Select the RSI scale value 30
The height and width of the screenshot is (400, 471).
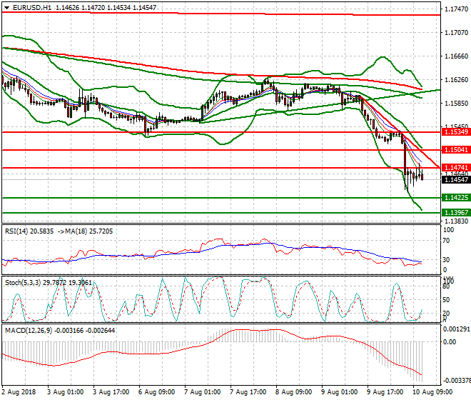click(446, 259)
